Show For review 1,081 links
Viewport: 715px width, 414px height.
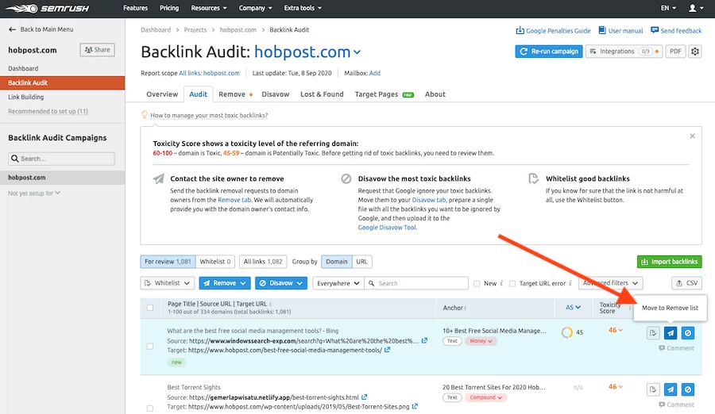[168, 262]
